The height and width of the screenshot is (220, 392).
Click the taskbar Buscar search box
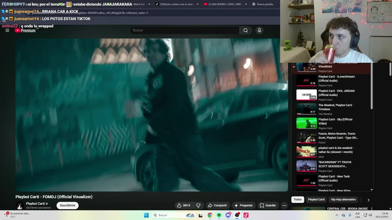click(174, 215)
